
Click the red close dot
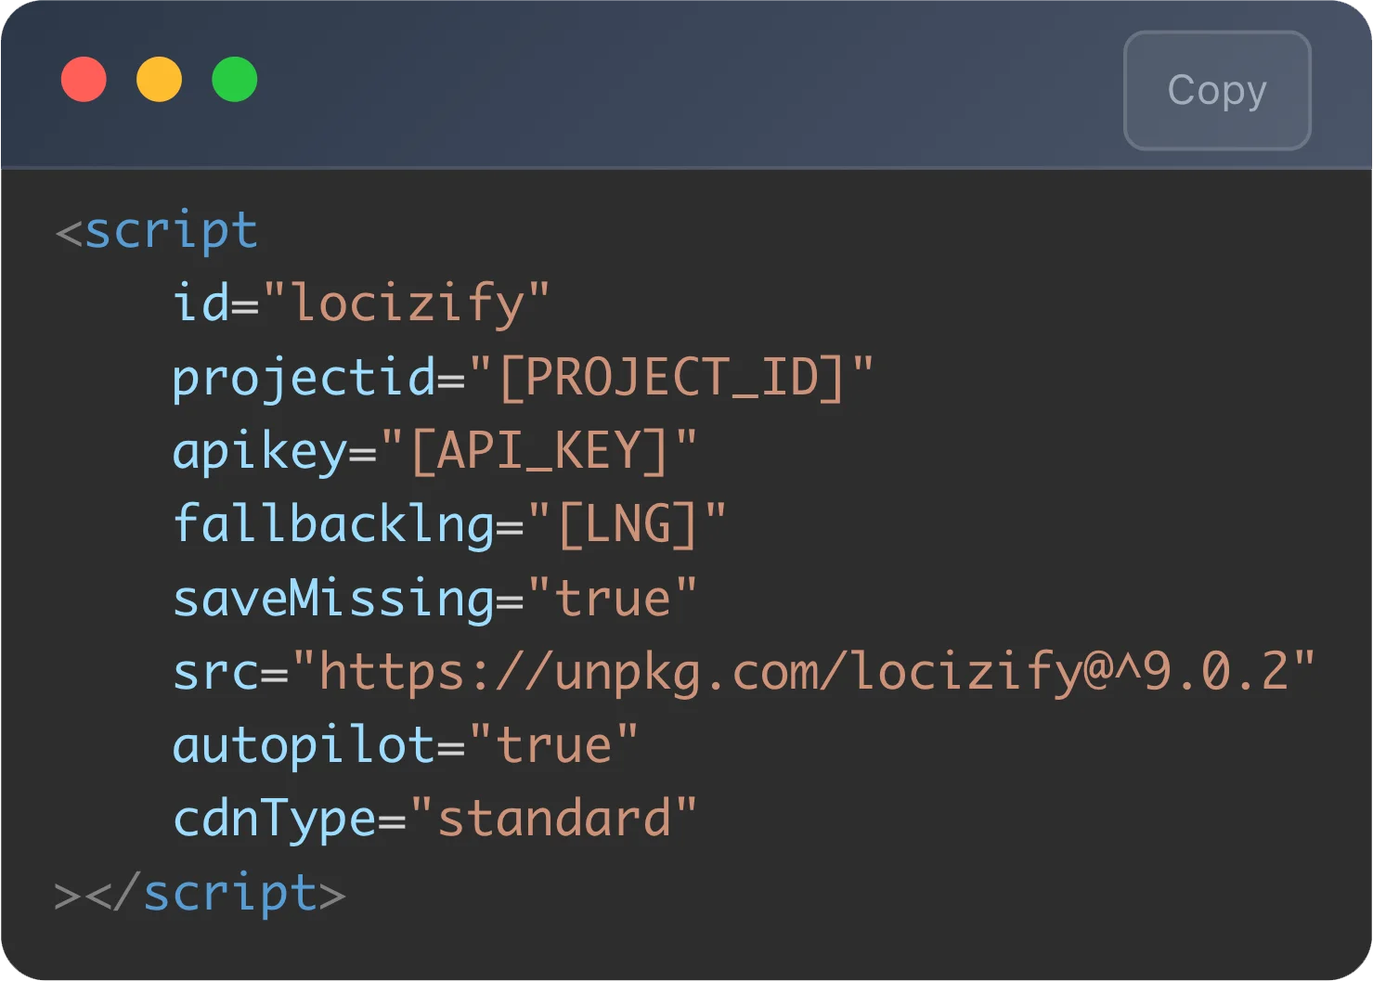84,80
